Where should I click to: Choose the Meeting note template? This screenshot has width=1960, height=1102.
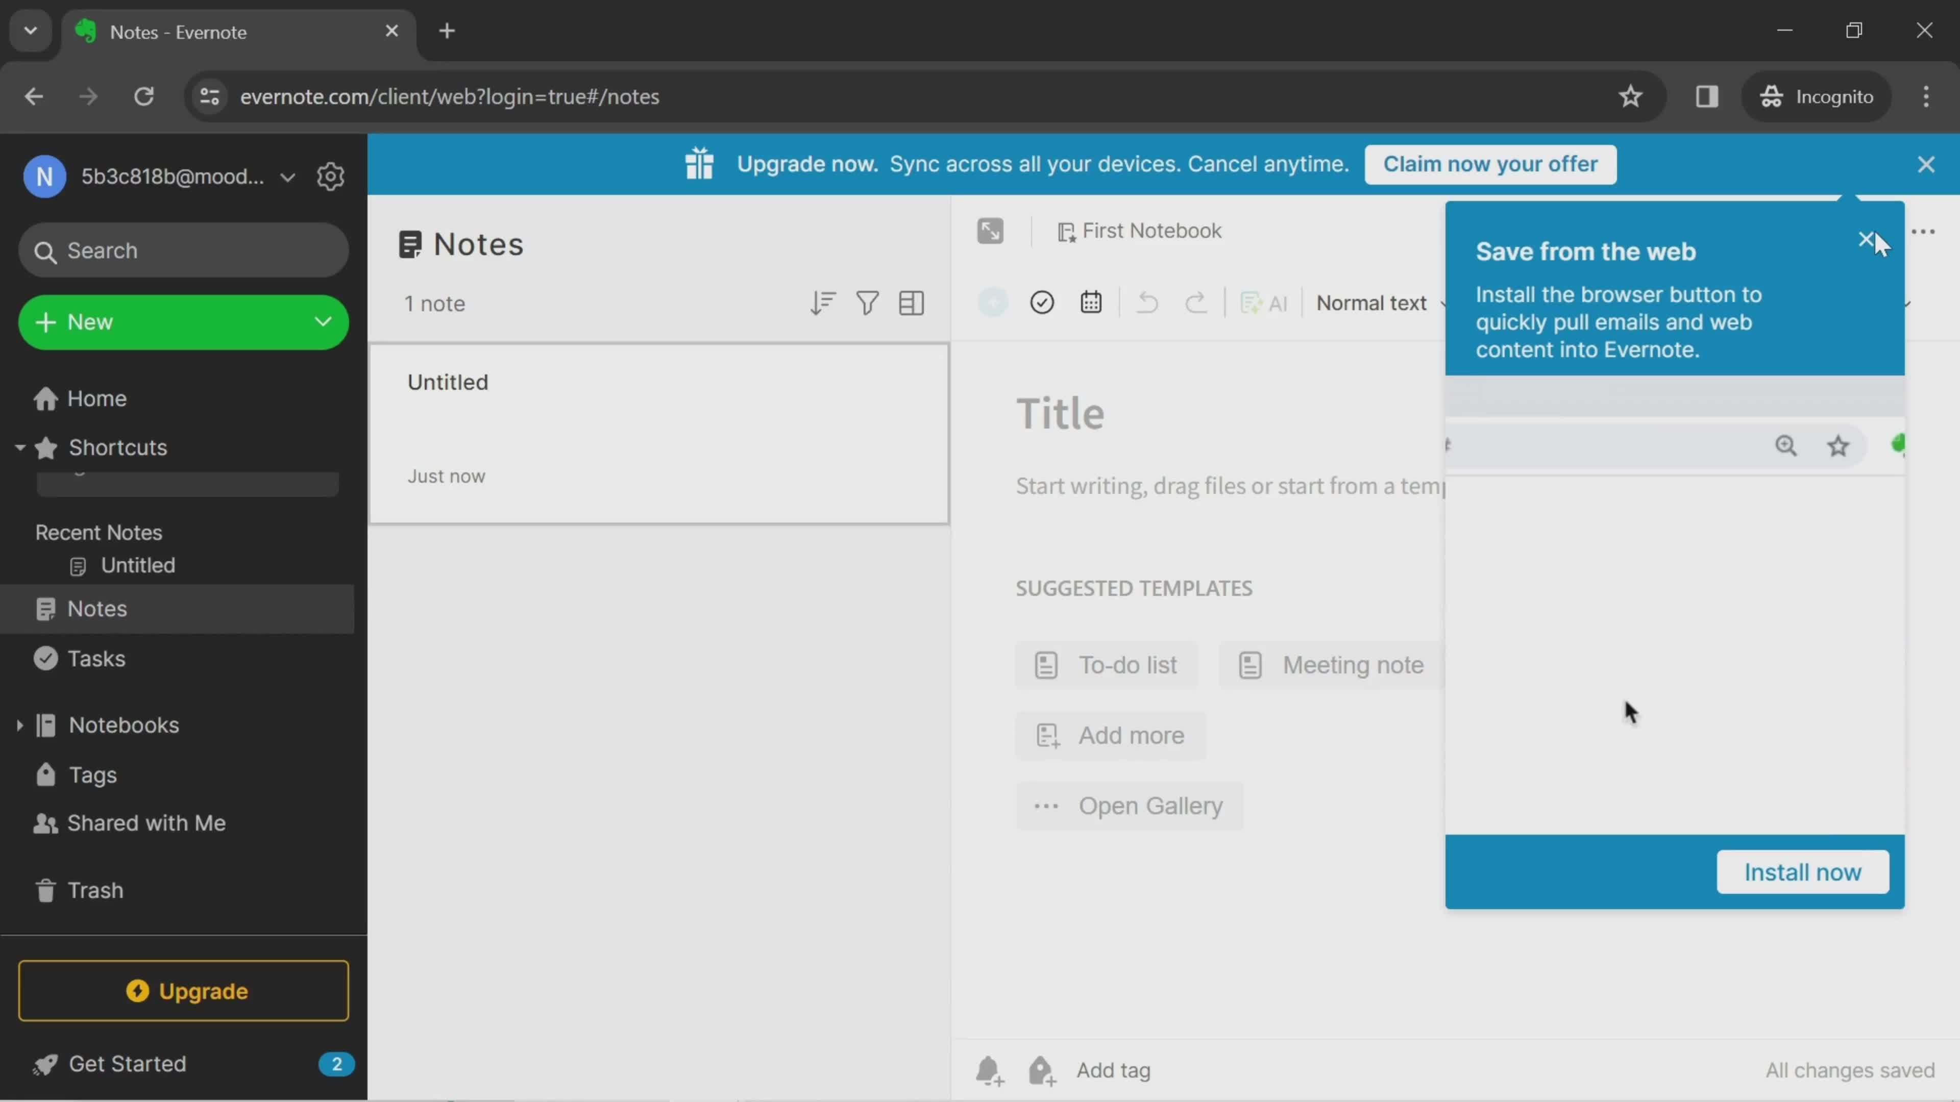1332,665
